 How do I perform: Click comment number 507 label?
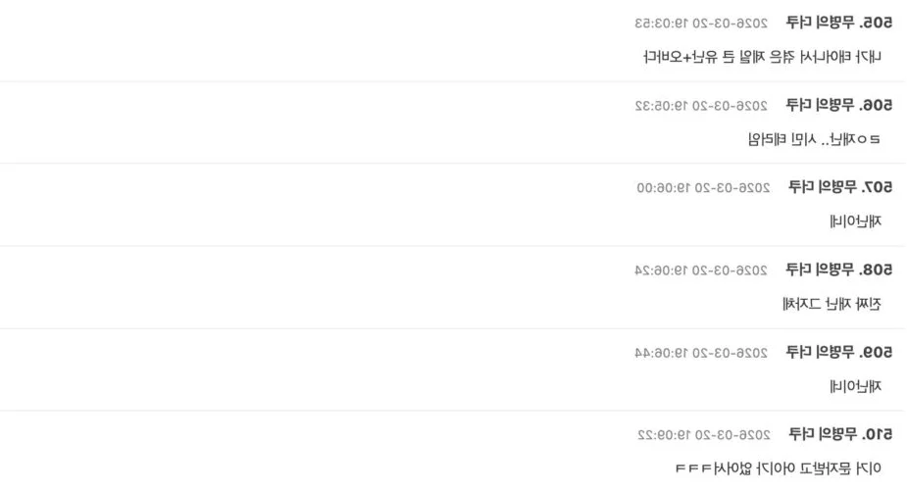pos(877,187)
